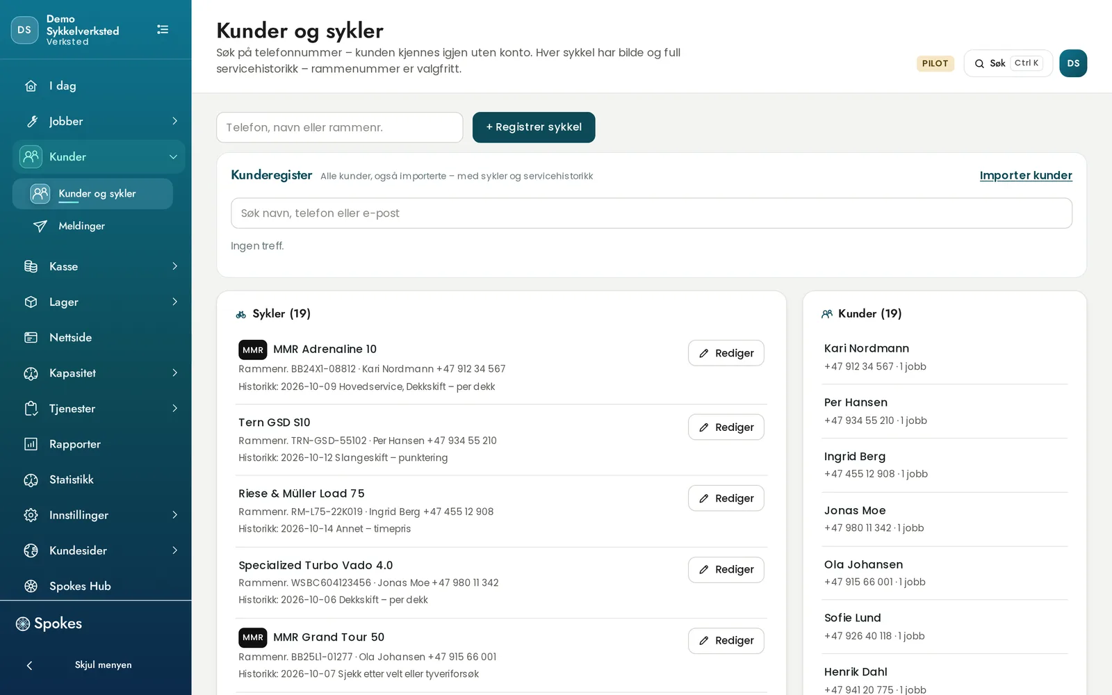This screenshot has width=1112, height=695.
Task: Click the paper plane icon for Meldinger
Action: (40, 226)
